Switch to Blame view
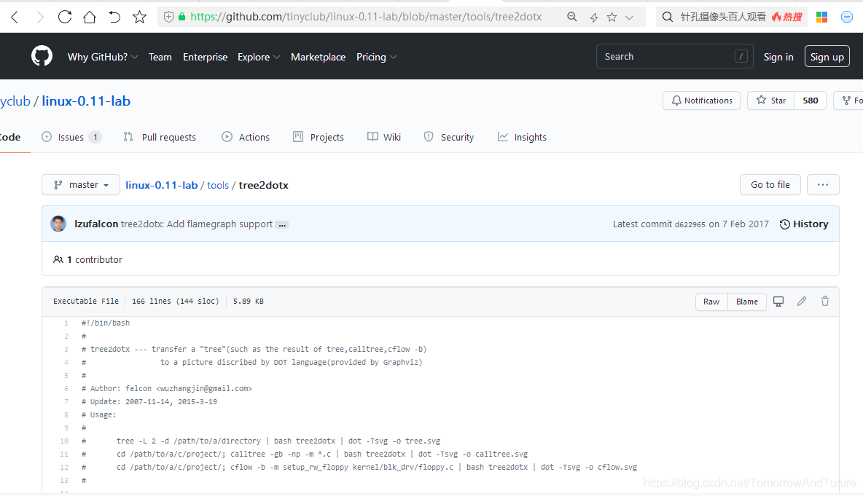 coord(746,301)
